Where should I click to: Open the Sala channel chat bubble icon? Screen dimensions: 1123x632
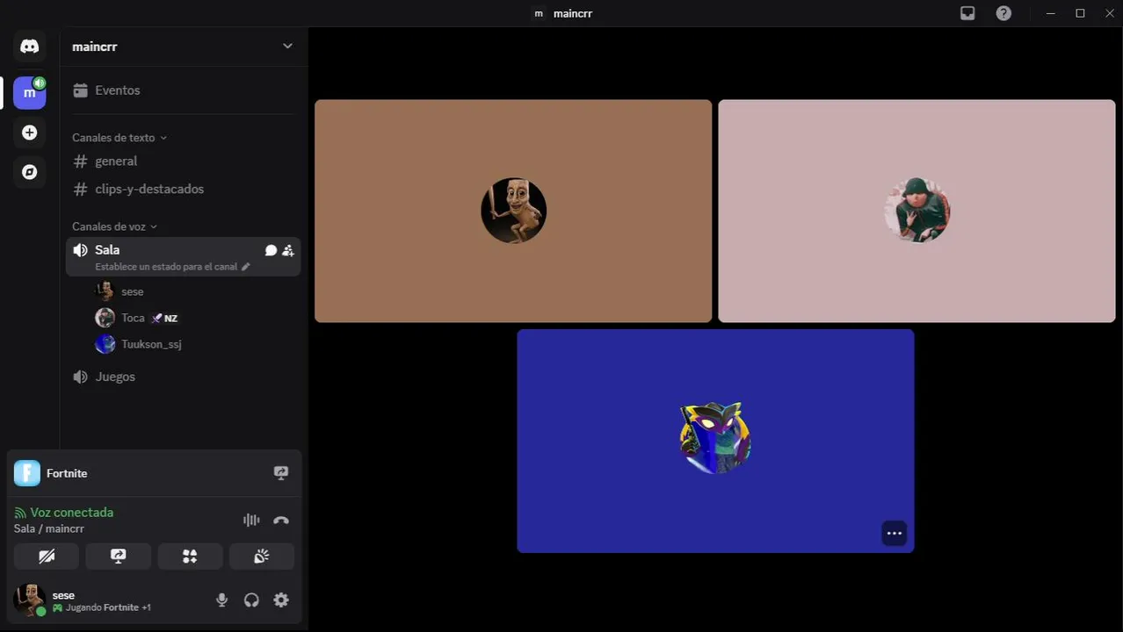pos(271,250)
